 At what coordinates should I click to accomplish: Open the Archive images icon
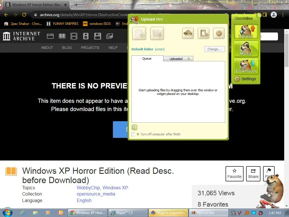pyautogui.click(x=110, y=36)
